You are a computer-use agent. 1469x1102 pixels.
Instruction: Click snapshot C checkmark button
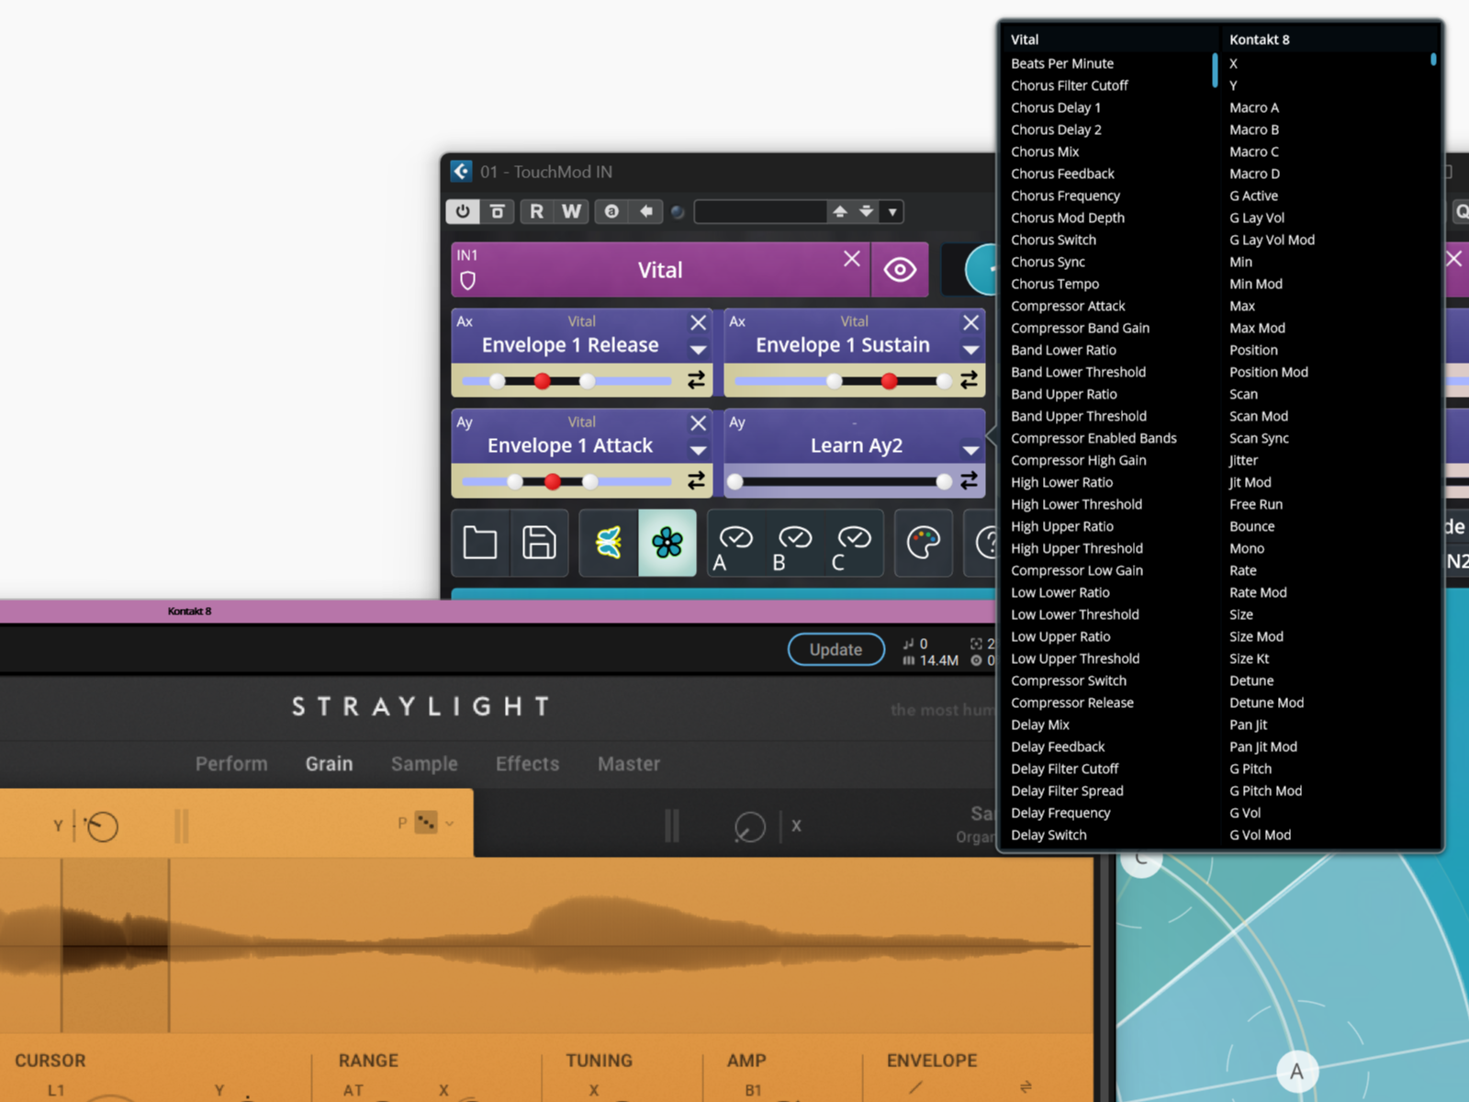coord(853,544)
